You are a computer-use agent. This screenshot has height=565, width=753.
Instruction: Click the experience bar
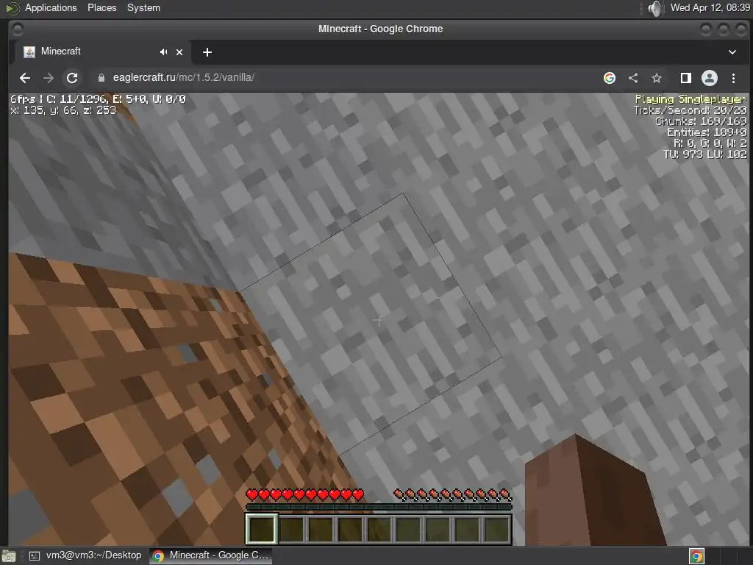379,506
